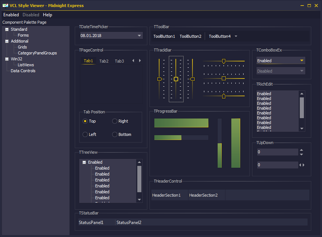Click the TRichEdit scrollbar thumb
Screen dimensions: 322x237
(302, 108)
